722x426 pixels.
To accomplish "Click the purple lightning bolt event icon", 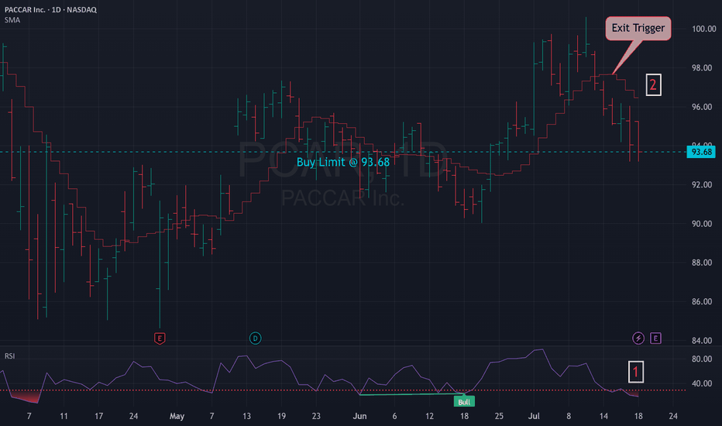I will point(638,338).
